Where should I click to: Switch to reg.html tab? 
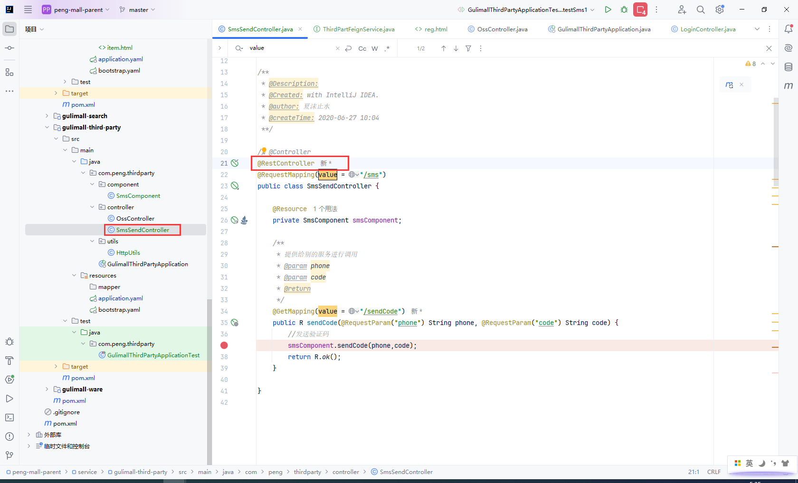431,29
